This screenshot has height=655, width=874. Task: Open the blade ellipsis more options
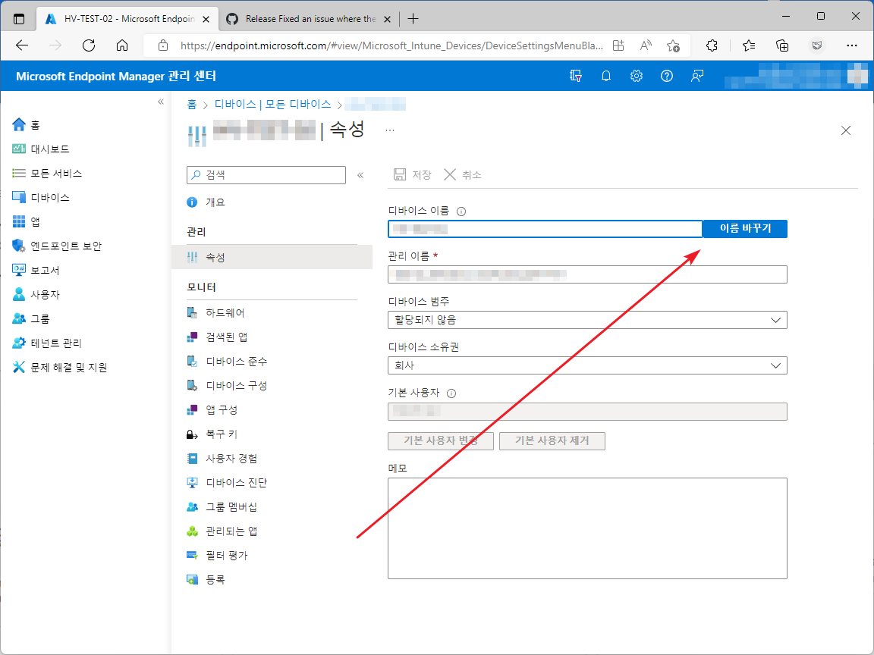click(390, 130)
